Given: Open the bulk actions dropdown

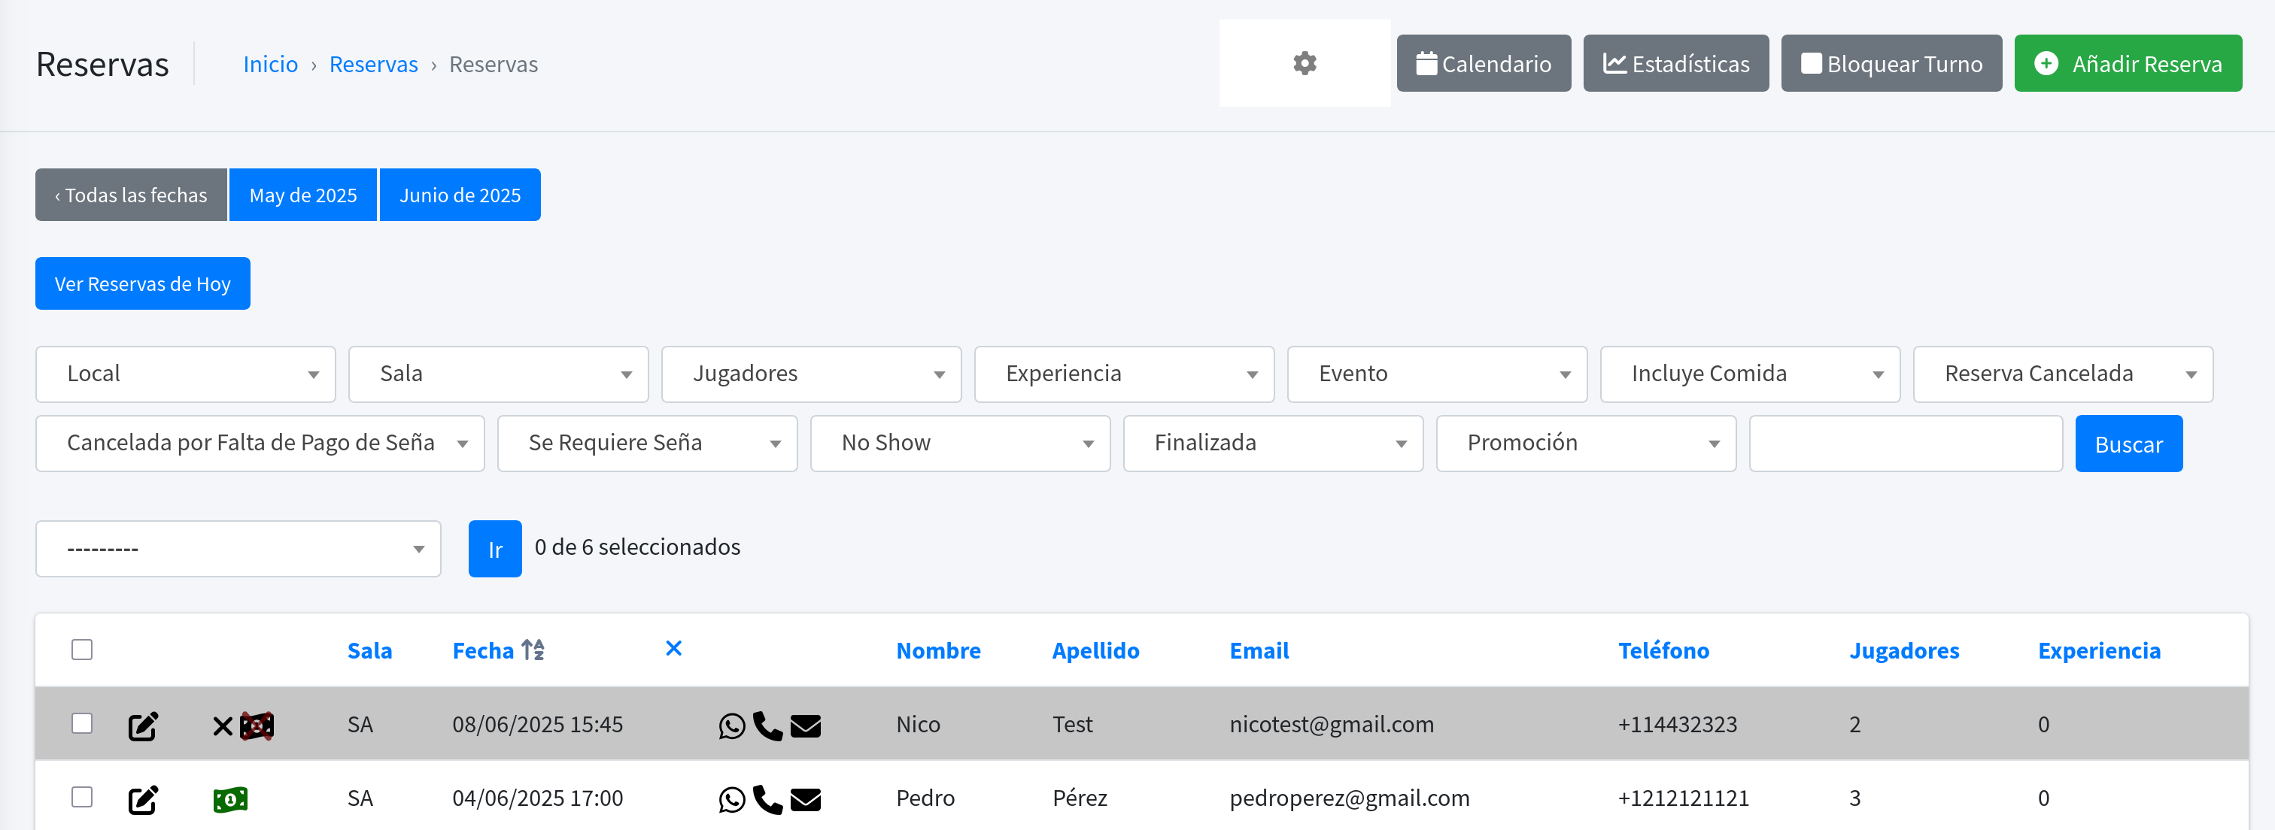Looking at the screenshot, I should coord(238,548).
